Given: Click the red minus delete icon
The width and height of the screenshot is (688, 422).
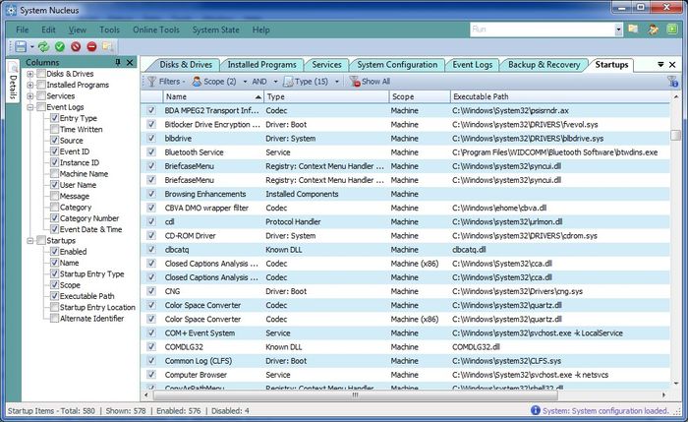Looking at the screenshot, I should tap(91, 46).
